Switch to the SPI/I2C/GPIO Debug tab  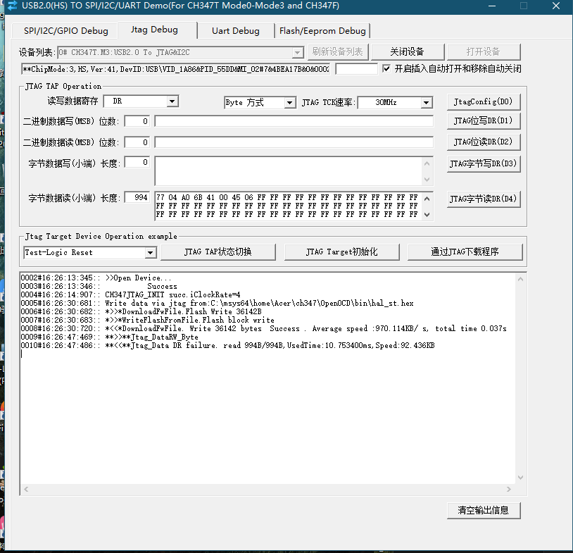65,31
